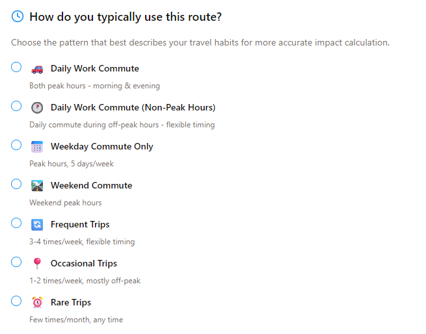This screenshot has height=334, width=426.
Task: Click the red car Daily Work Commute icon
Action: (37, 69)
